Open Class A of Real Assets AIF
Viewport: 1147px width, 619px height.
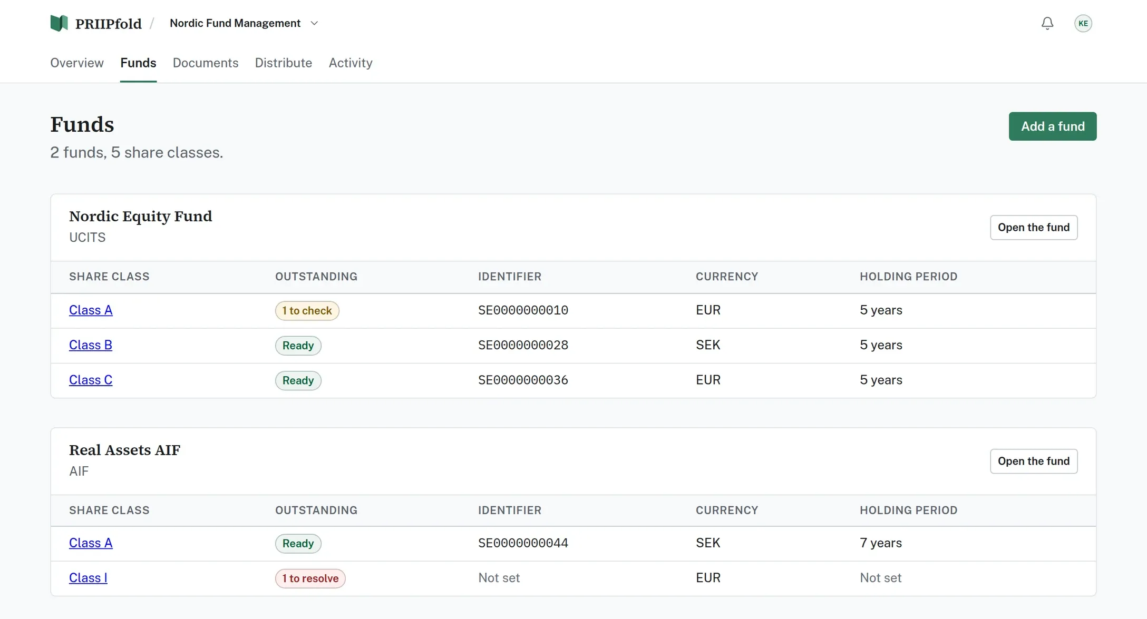91,543
